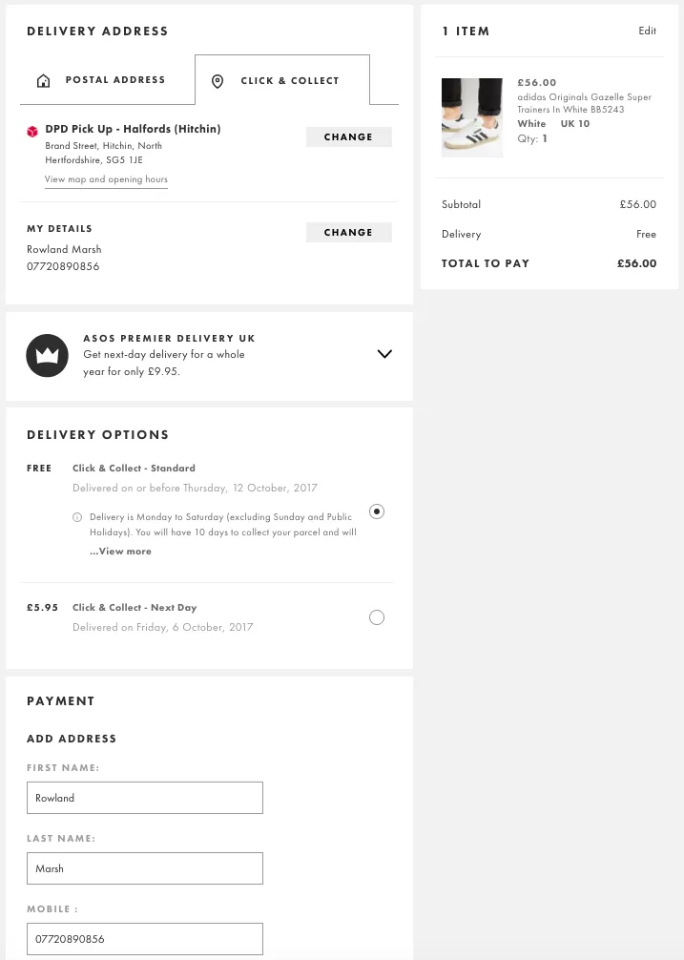Select Click & Collect Standard radio button
Image resolution: width=684 pixels, height=960 pixels.
[377, 511]
